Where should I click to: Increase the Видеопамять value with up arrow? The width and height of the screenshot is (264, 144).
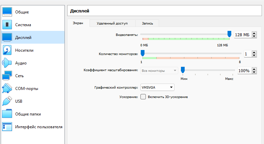tap(254, 33)
